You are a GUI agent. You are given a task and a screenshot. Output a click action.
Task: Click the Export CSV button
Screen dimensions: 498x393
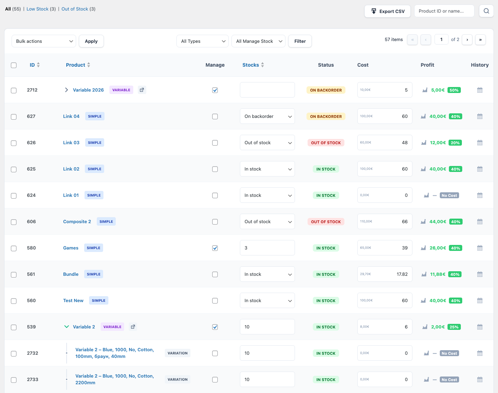(x=388, y=11)
